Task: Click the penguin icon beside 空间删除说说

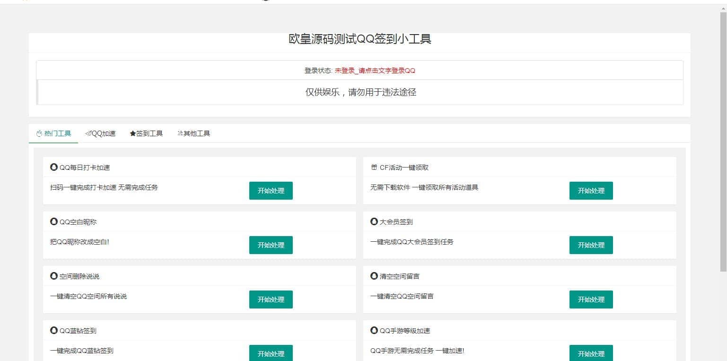Action: 54,276
